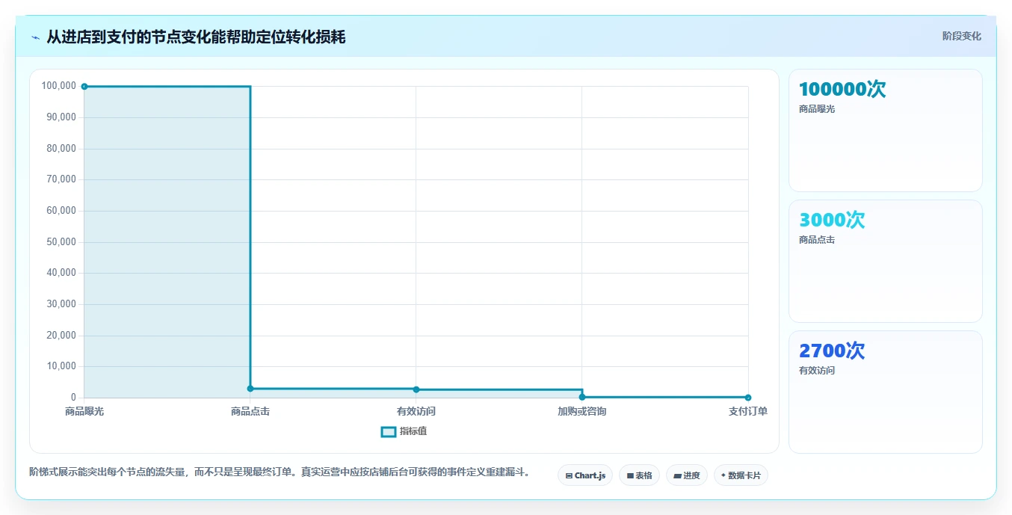
Task: Click the 支付订单 x-axis label
Action: [748, 411]
